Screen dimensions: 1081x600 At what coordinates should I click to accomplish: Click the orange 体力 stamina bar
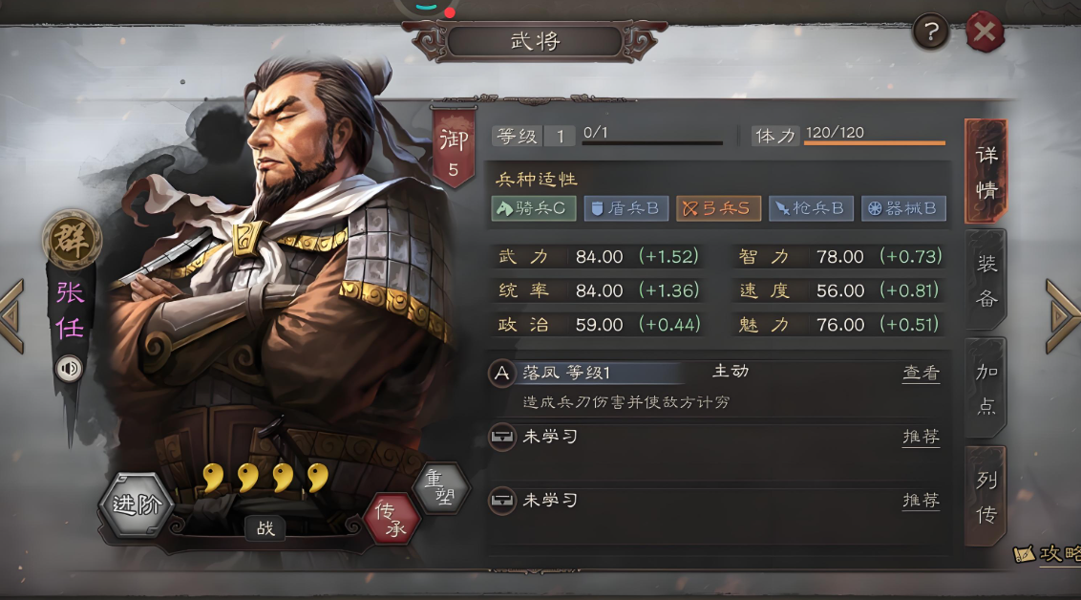874,143
